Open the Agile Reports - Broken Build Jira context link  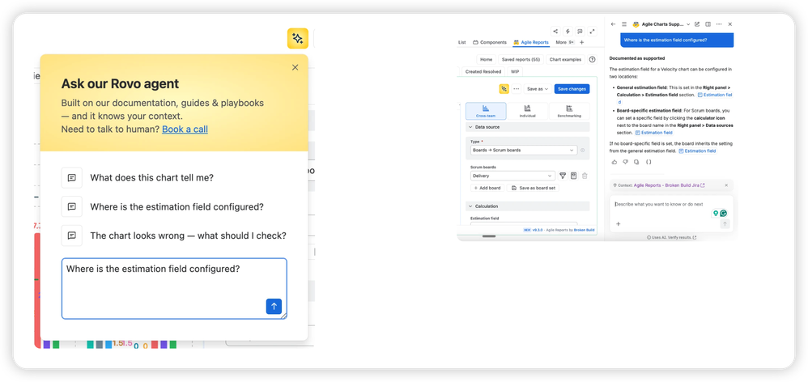(x=669, y=185)
